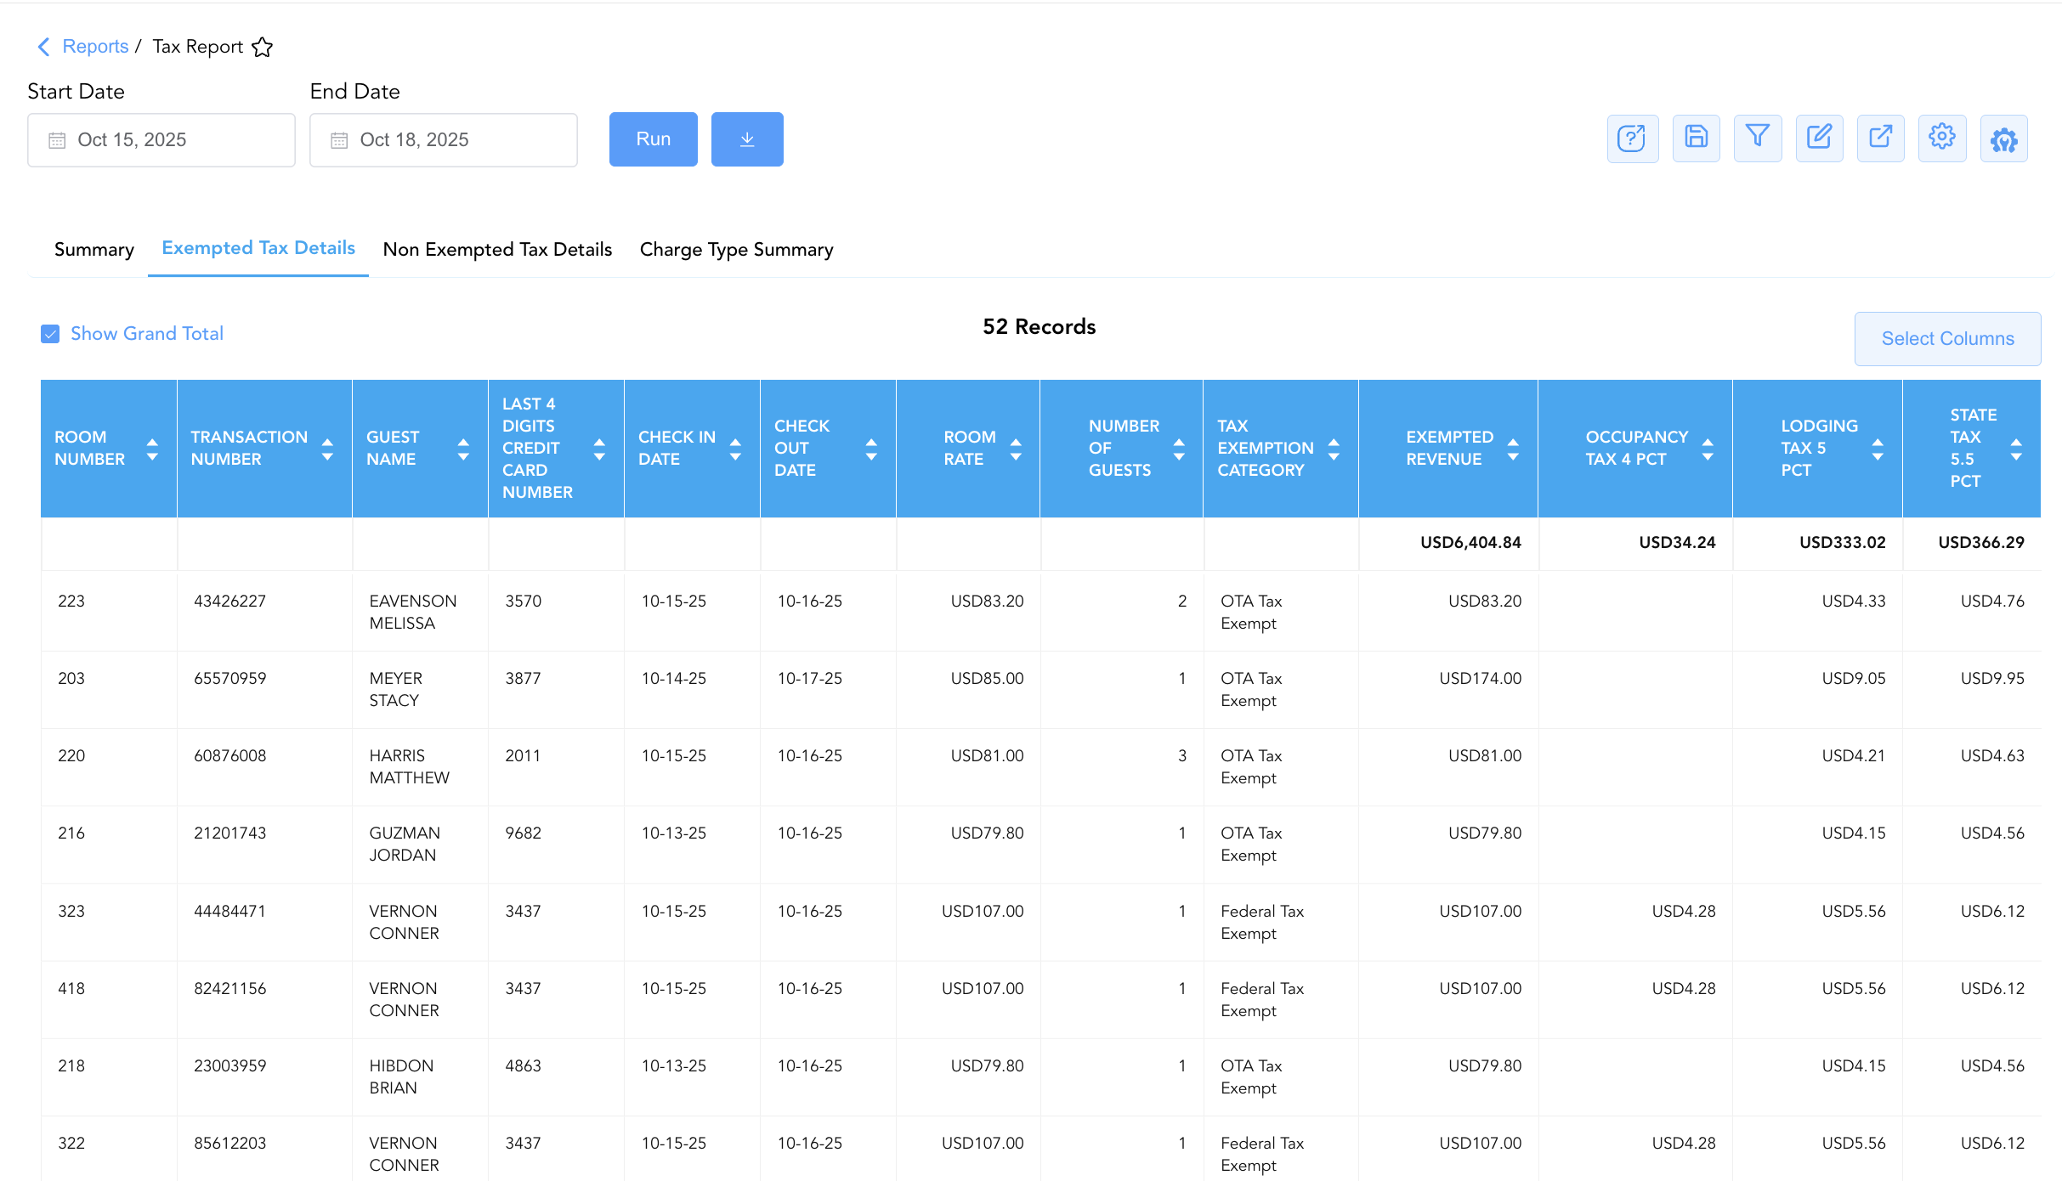Click the calendar icon in End Date
The width and height of the screenshot is (2062, 1181).
pyautogui.click(x=339, y=140)
